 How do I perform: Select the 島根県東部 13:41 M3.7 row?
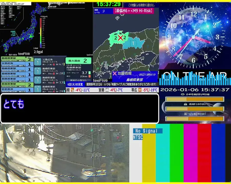17,59
